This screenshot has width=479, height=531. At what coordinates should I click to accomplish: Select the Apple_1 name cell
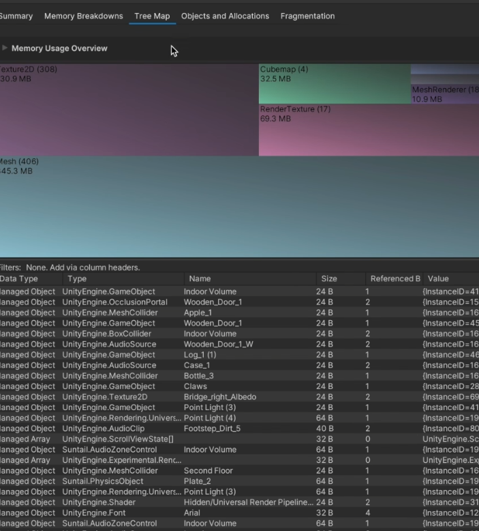pyautogui.click(x=198, y=313)
